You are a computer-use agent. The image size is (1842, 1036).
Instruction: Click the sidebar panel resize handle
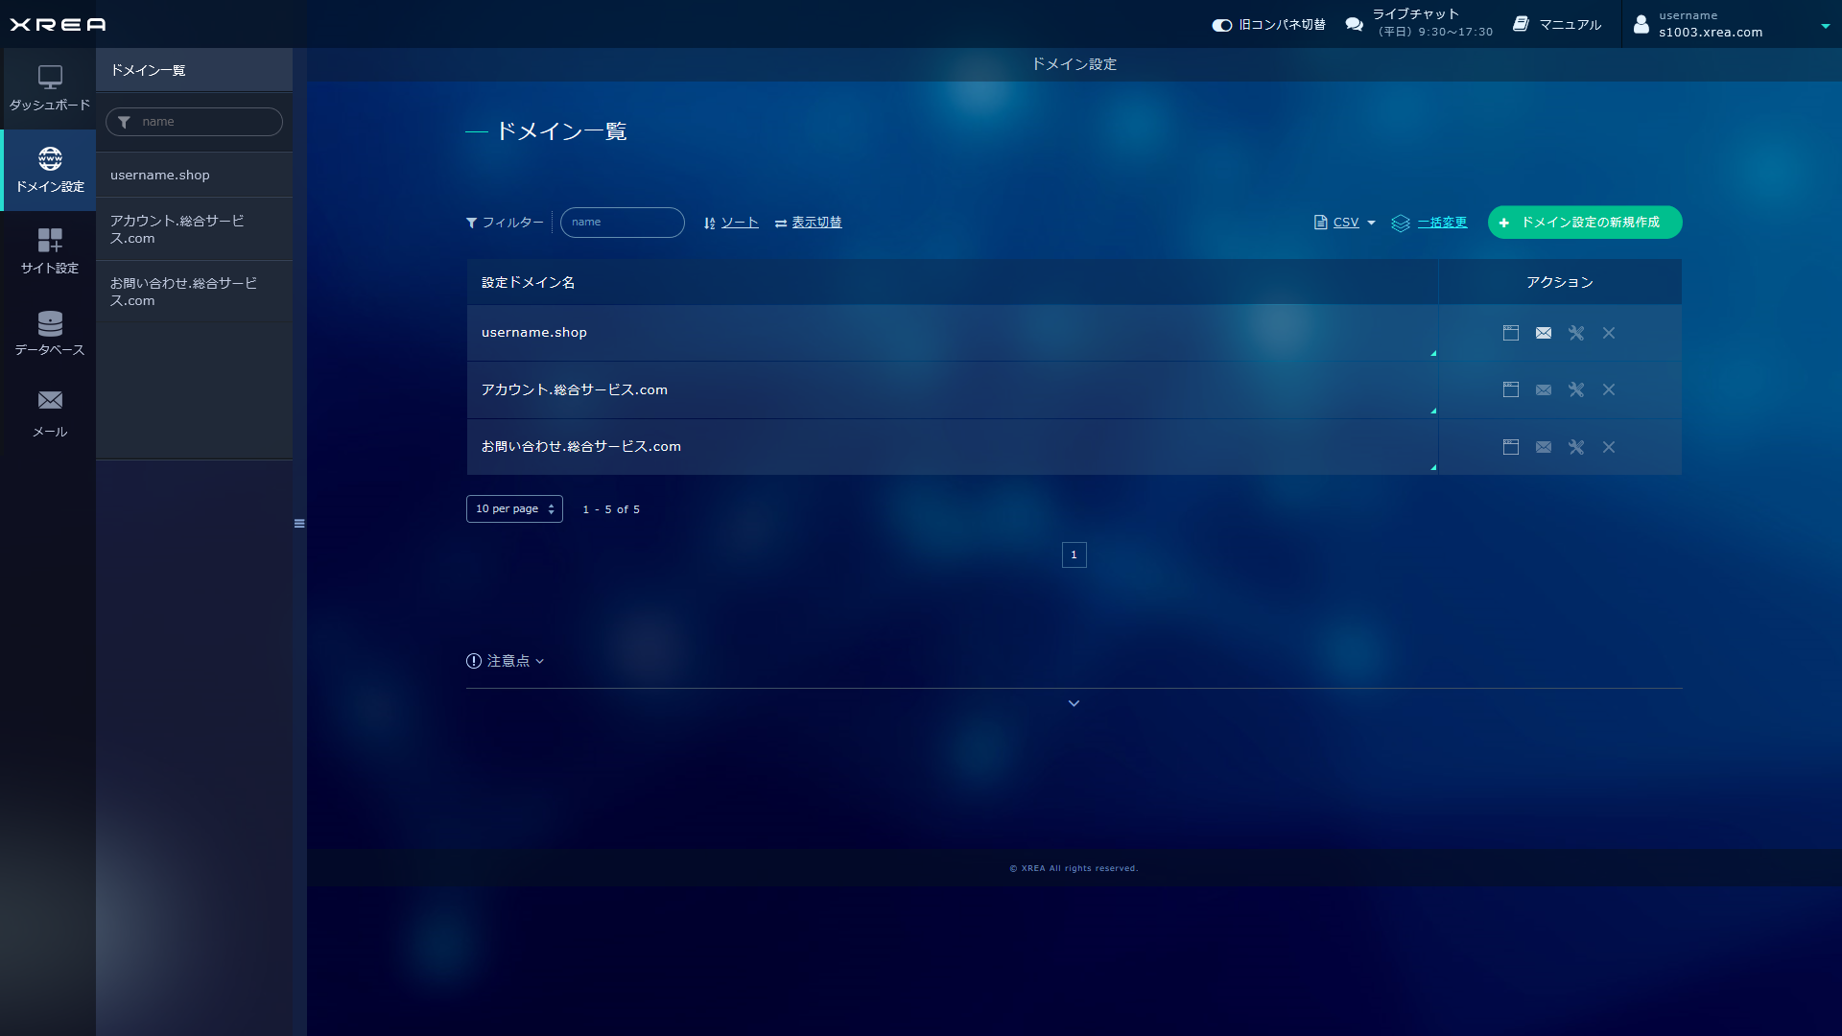pos(299,524)
